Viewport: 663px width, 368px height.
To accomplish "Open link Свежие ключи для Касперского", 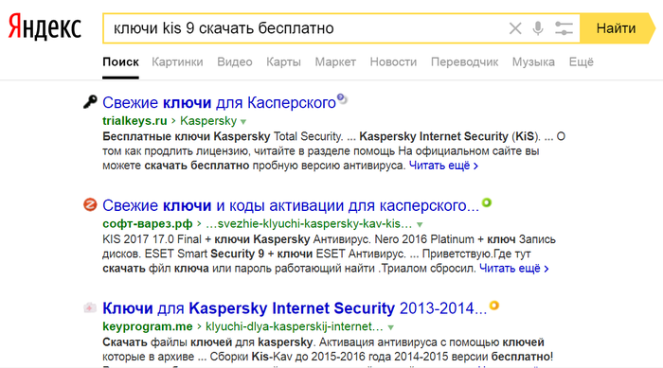I will pos(219,103).
